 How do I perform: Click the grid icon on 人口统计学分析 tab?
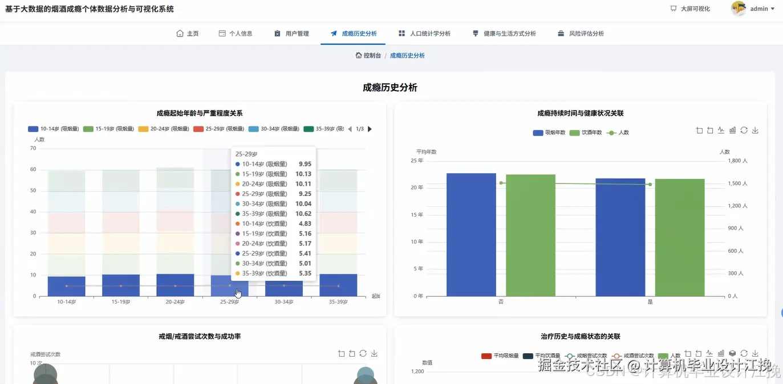pos(402,34)
